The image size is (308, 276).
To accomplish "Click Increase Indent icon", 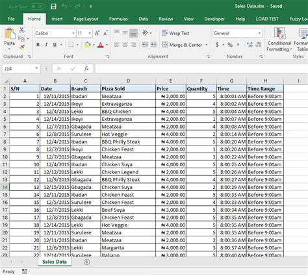I will (x=153, y=45).
